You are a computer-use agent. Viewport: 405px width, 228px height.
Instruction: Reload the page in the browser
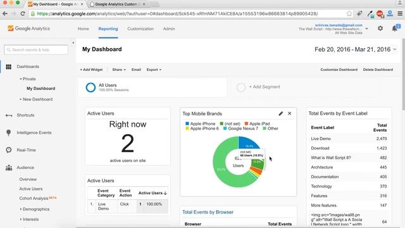(23, 14)
